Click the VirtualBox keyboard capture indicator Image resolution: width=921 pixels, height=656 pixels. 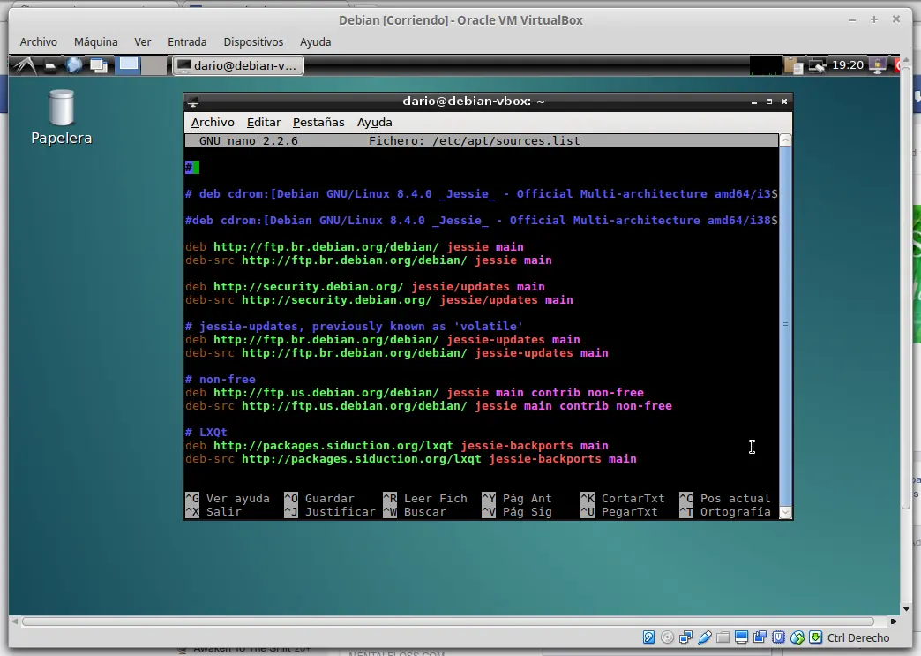click(x=816, y=637)
